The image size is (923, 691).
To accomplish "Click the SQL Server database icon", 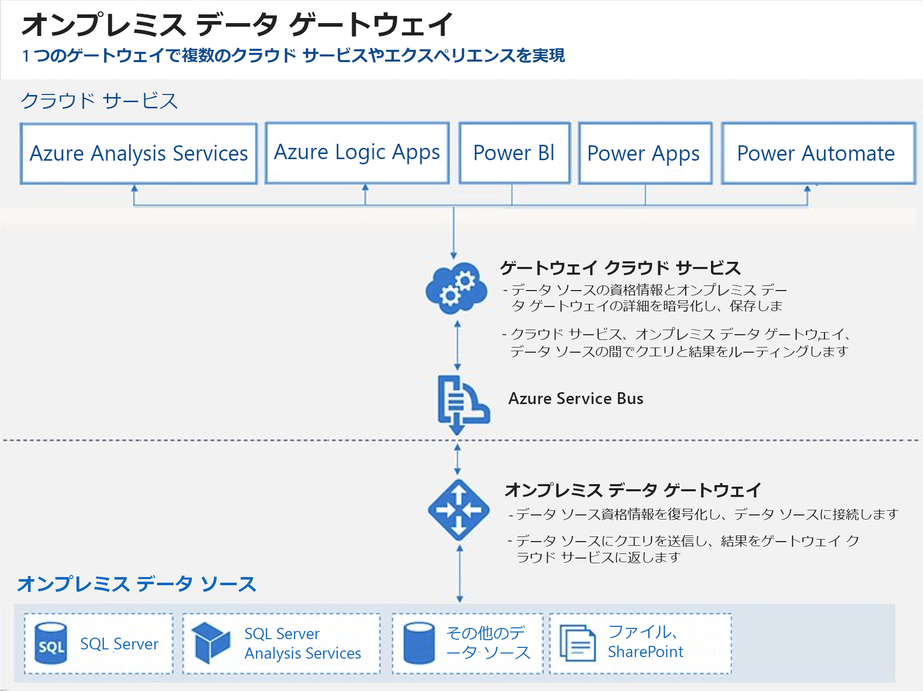I will point(51,643).
